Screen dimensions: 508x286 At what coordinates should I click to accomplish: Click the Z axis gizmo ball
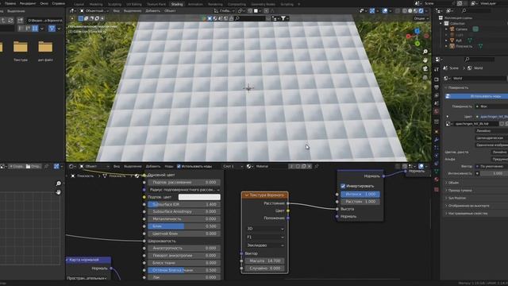(x=417, y=31)
